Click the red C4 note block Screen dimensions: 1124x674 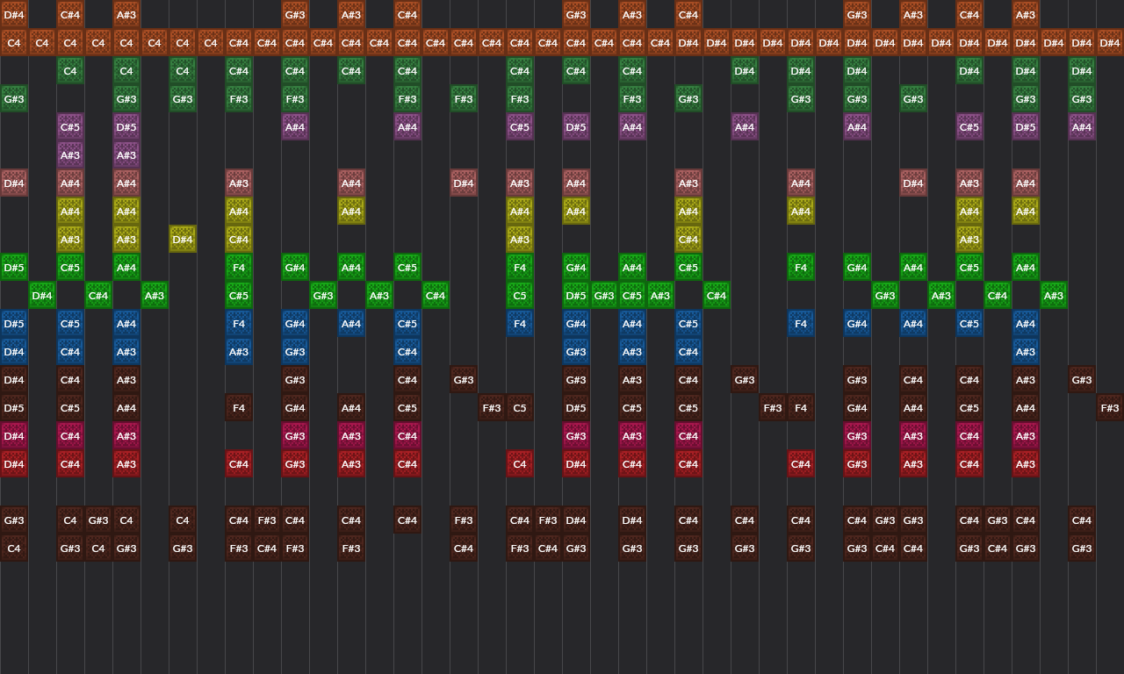[520, 463]
